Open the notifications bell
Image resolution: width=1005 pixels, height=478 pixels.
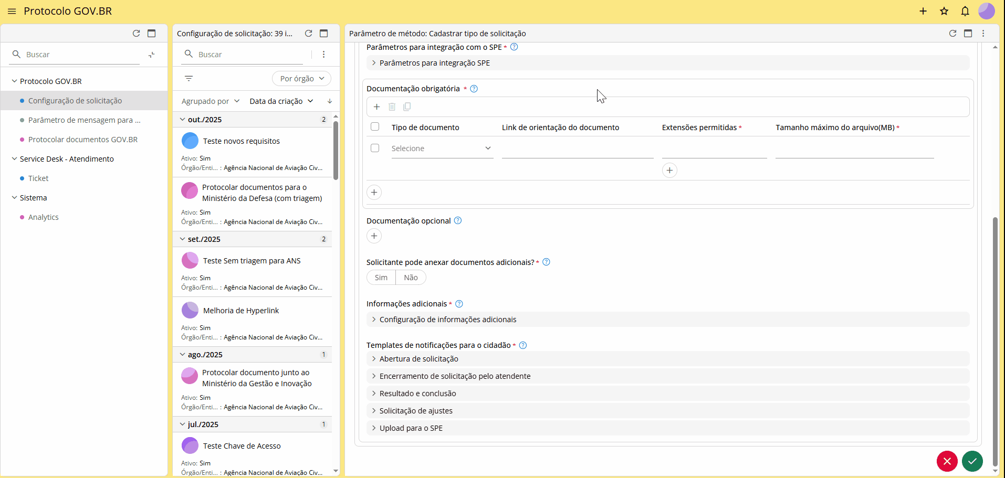pyautogui.click(x=965, y=11)
